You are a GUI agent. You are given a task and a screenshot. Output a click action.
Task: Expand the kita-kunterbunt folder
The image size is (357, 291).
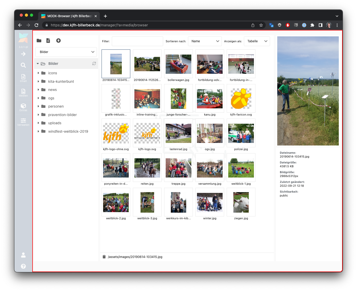coord(38,81)
